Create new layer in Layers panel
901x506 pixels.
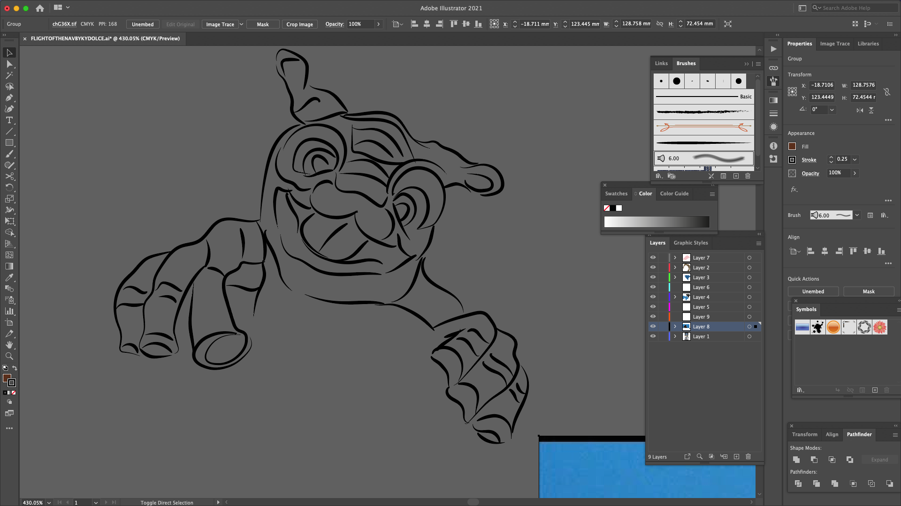[736, 456]
